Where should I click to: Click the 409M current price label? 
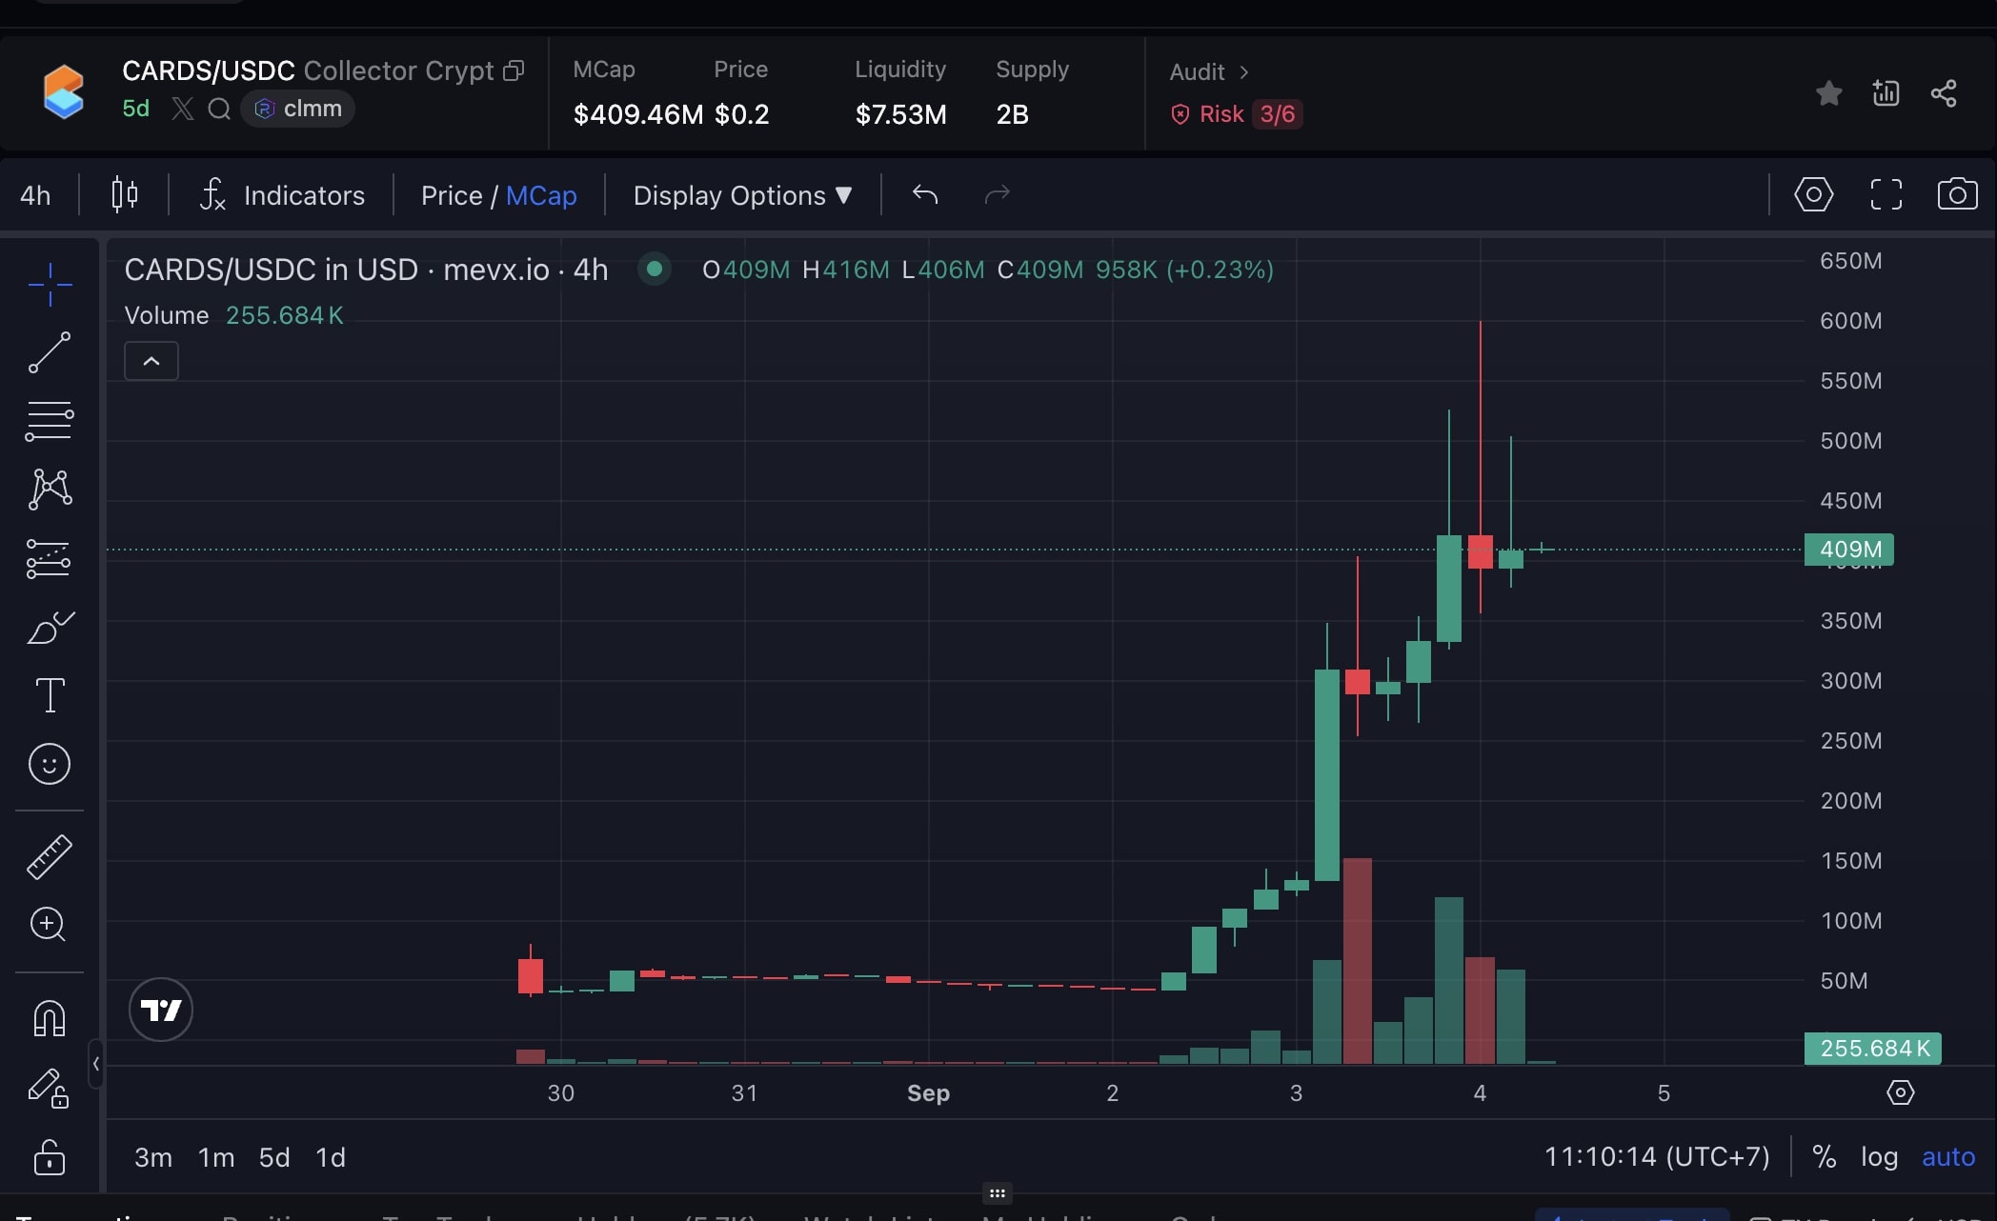click(1849, 550)
